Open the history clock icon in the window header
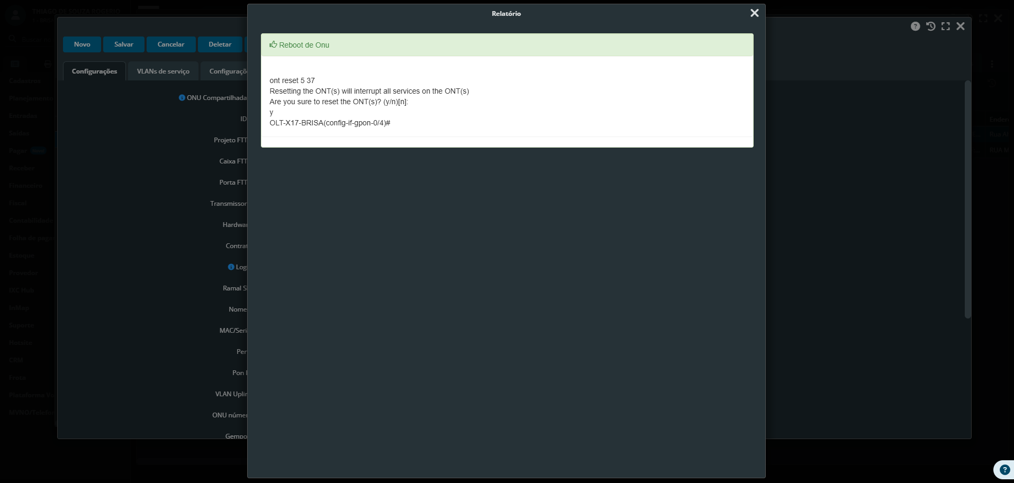The image size is (1014, 483). point(930,26)
